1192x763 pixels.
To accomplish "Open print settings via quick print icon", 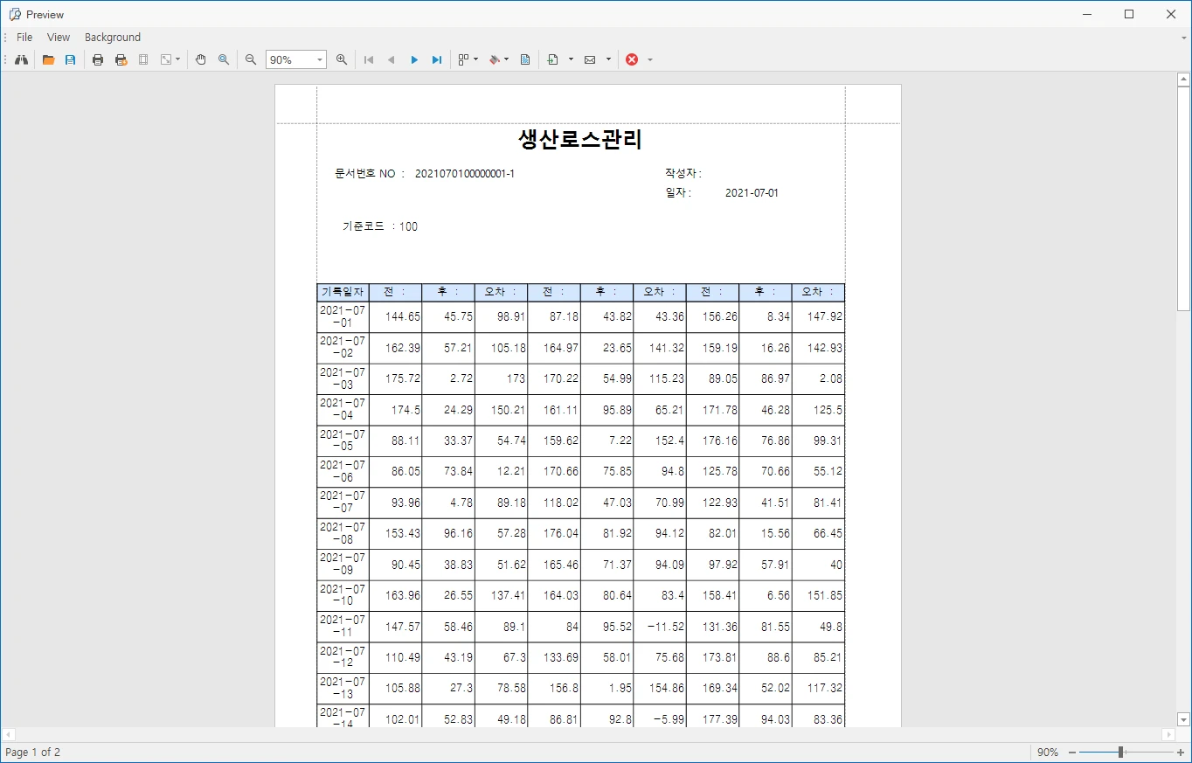I will coord(121,59).
